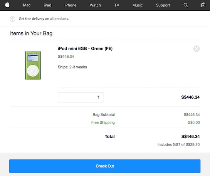Open the search magnifier icon

tap(186, 5)
